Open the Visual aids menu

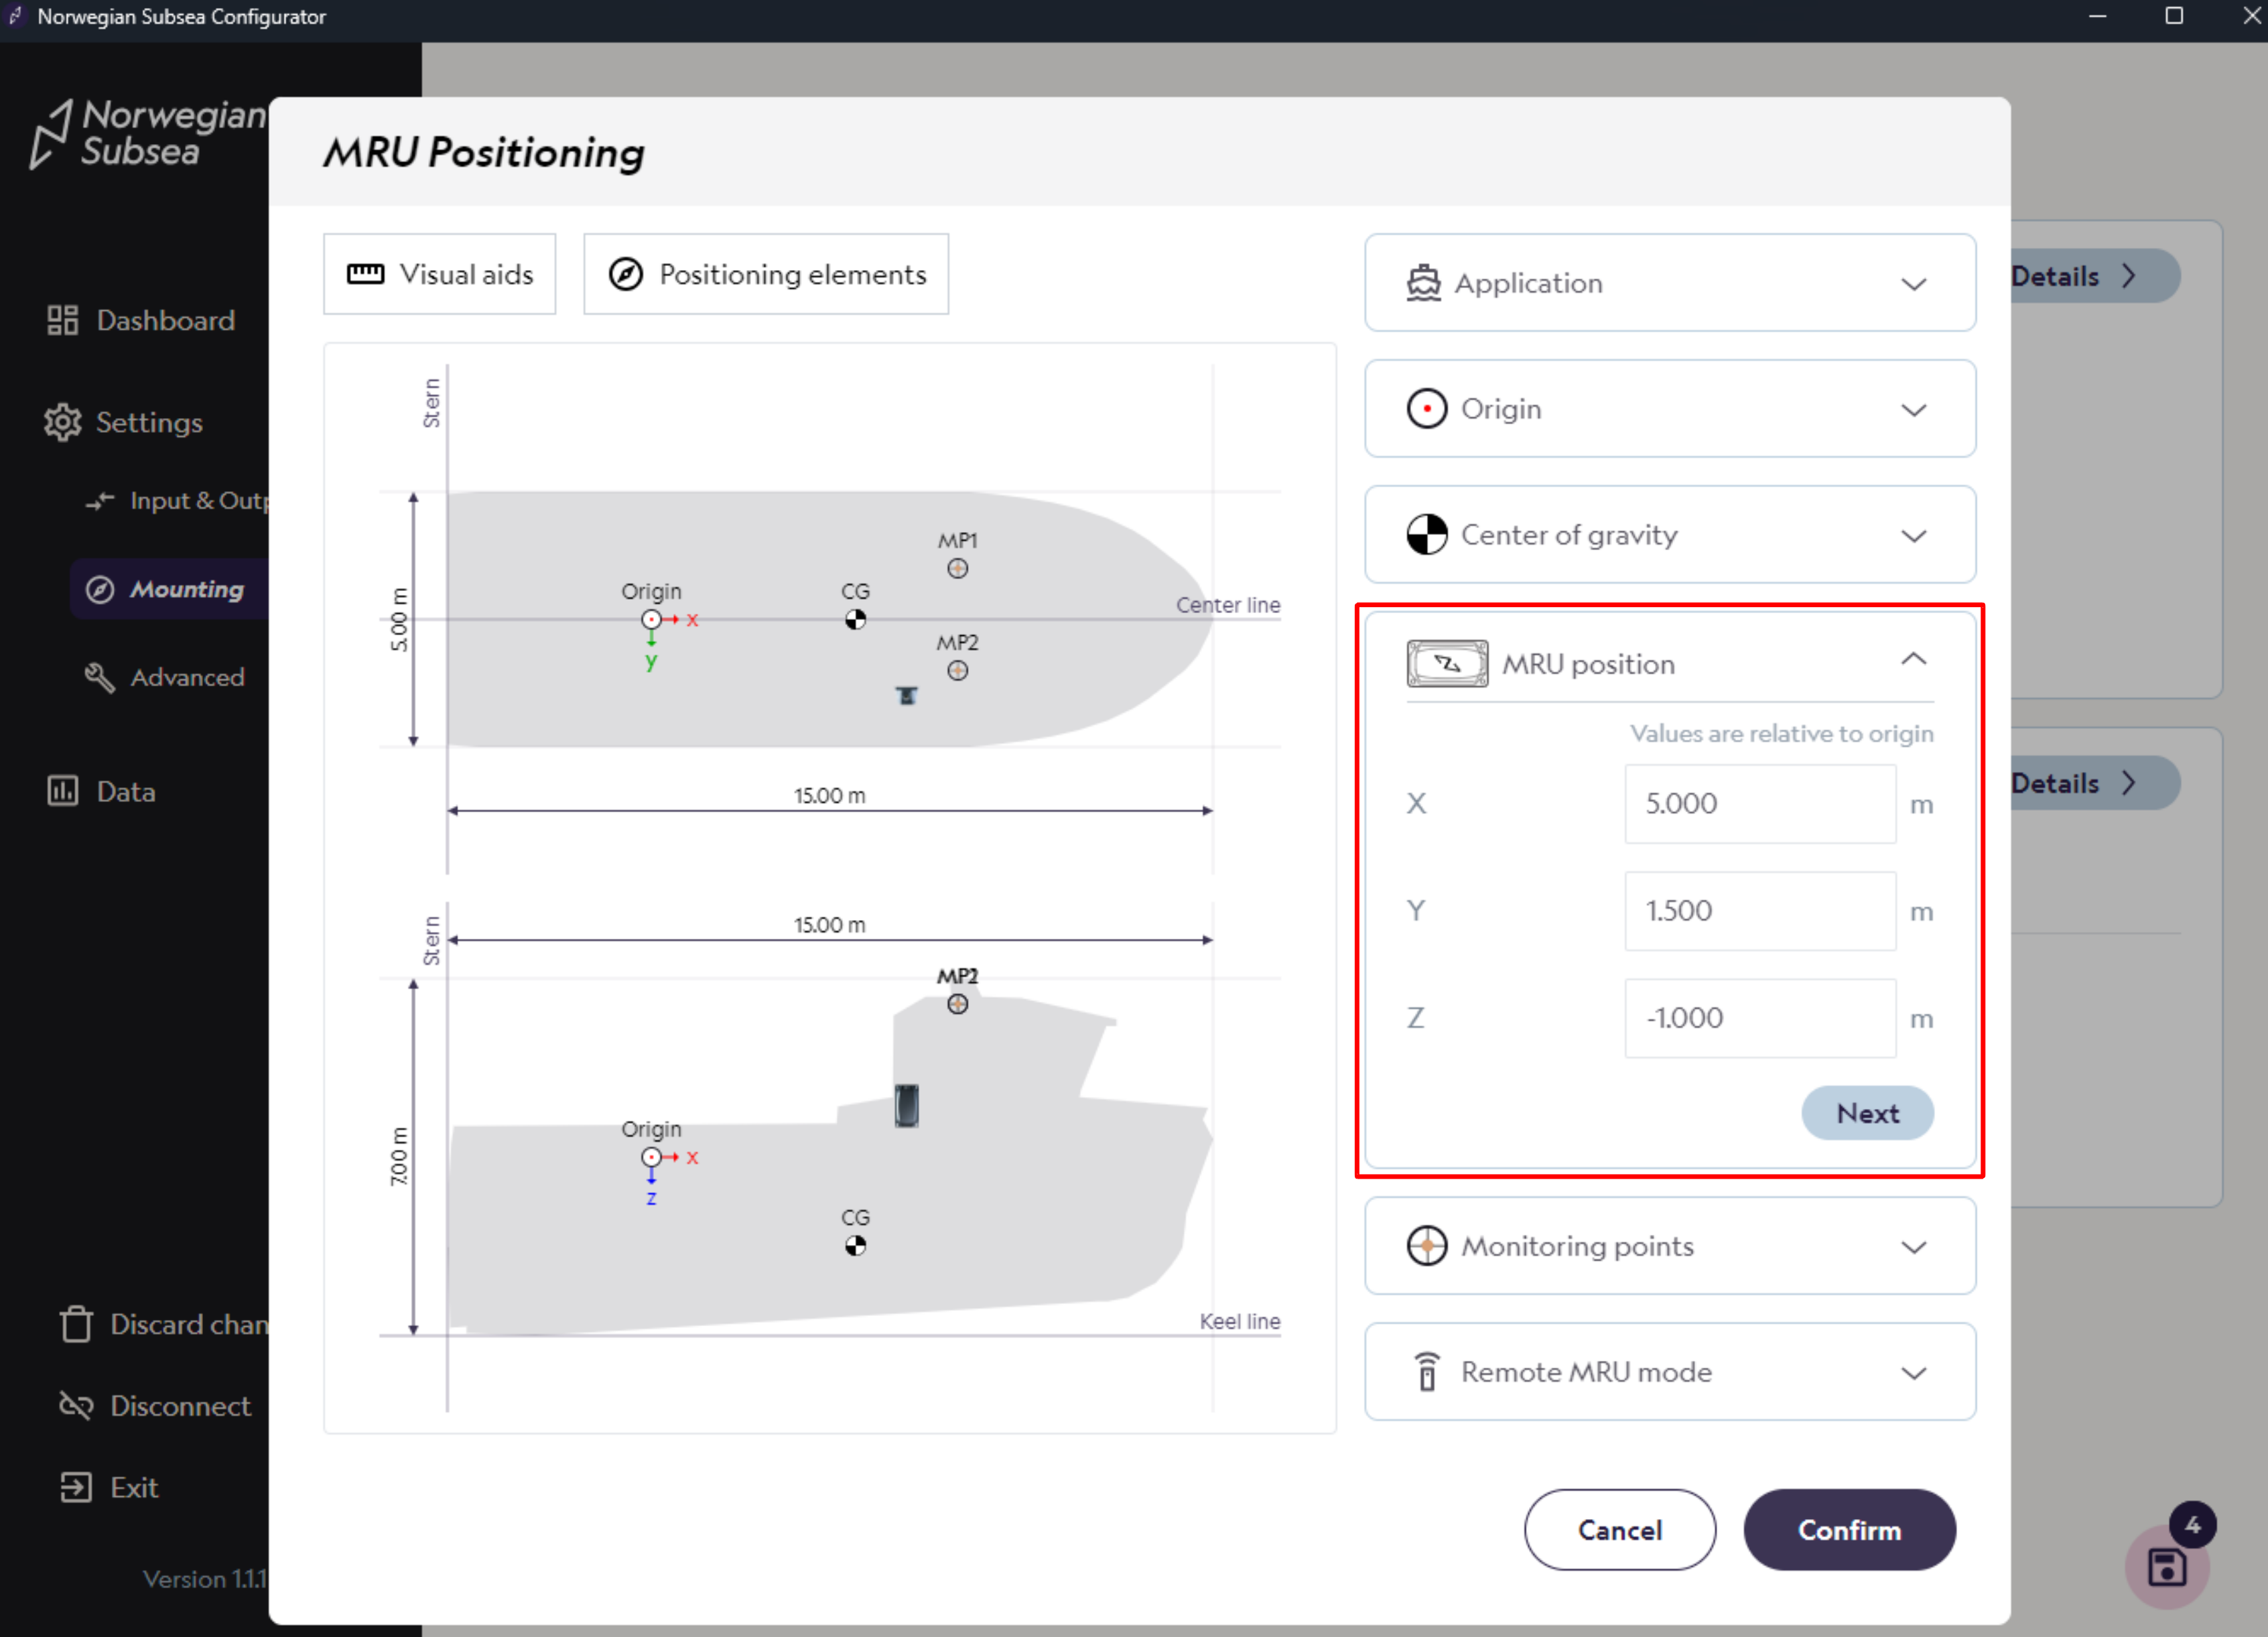click(x=440, y=274)
